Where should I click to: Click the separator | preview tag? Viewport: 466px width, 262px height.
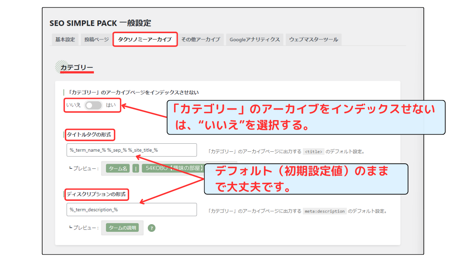(x=136, y=168)
